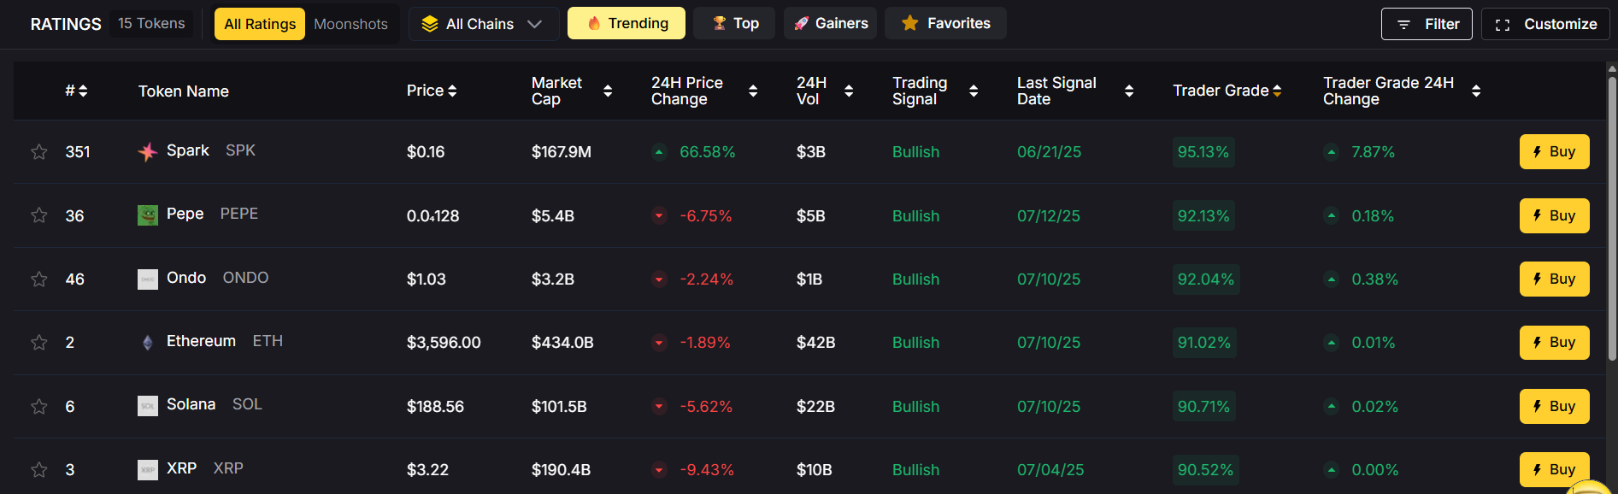Open the Spark SPK token name
1618x494 pixels.
point(211,150)
